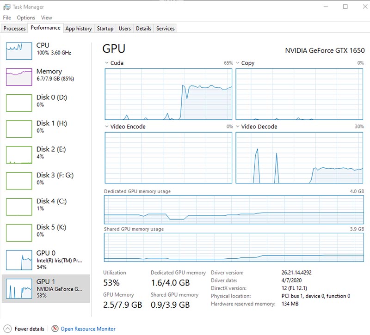Open the Video Encode engine dropdown
The image size is (370, 335).
107,126
